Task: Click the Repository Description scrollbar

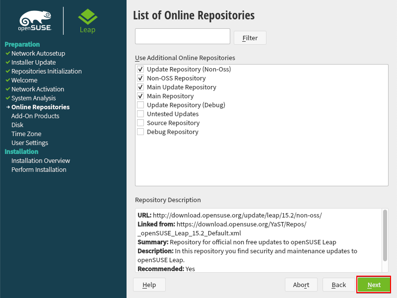Action: pyautogui.click(x=385, y=235)
